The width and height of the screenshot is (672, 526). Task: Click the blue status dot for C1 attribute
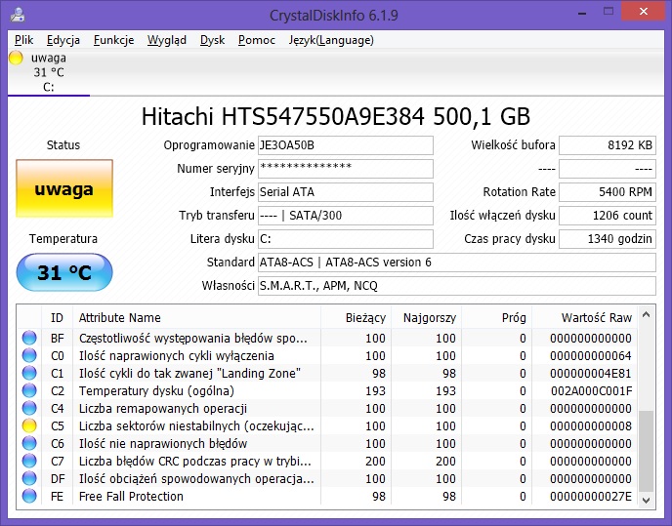[29, 373]
